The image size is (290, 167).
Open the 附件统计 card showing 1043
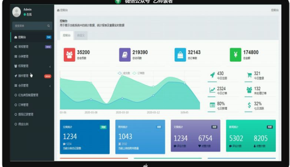tap(140, 137)
